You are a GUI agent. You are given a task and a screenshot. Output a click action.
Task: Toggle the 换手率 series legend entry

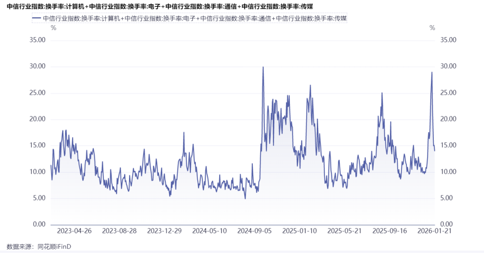[190, 18]
